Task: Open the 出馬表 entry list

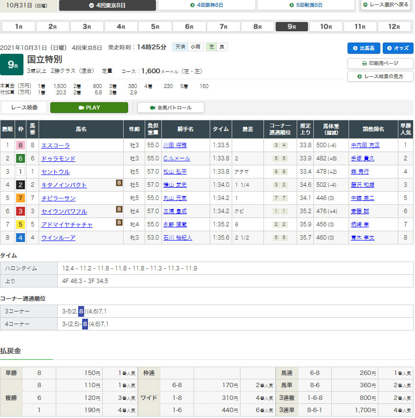Action: (x=364, y=48)
